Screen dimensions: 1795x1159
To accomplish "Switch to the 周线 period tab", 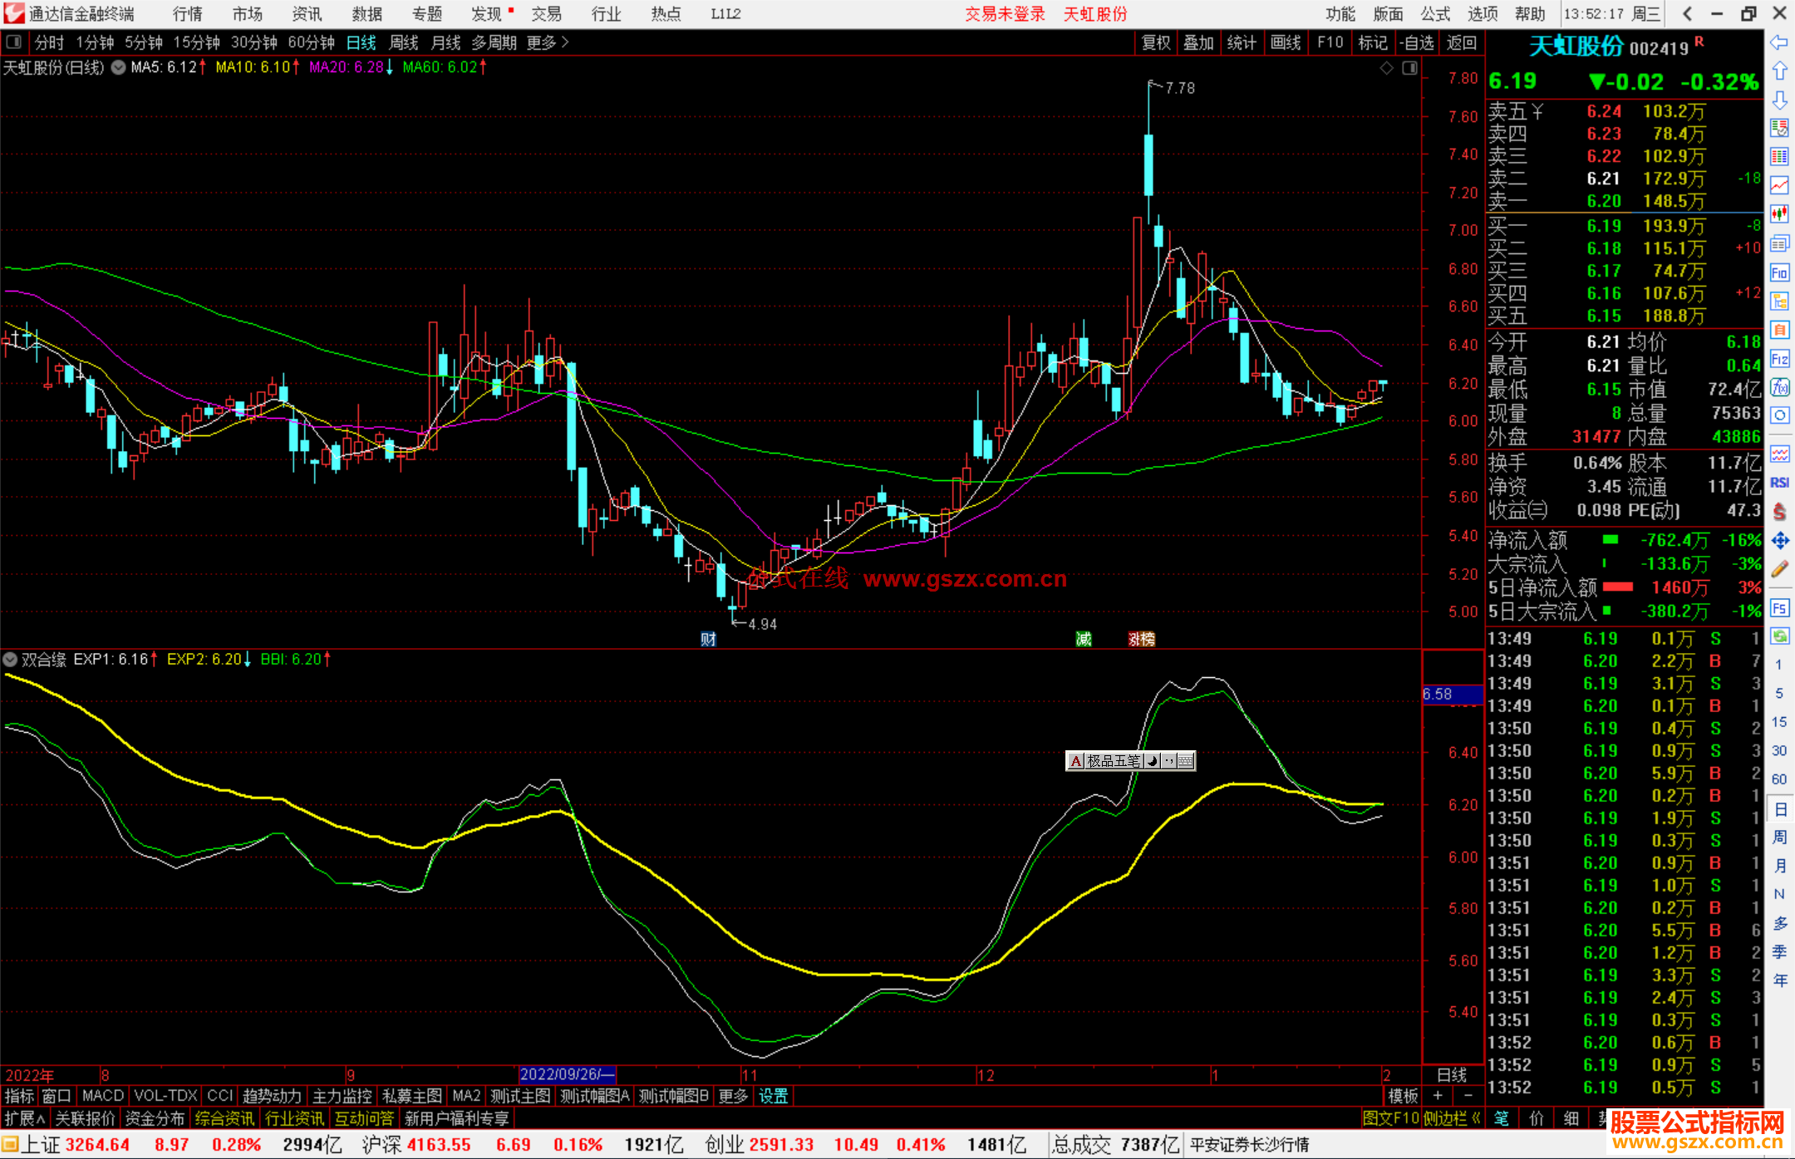I will tap(404, 42).
